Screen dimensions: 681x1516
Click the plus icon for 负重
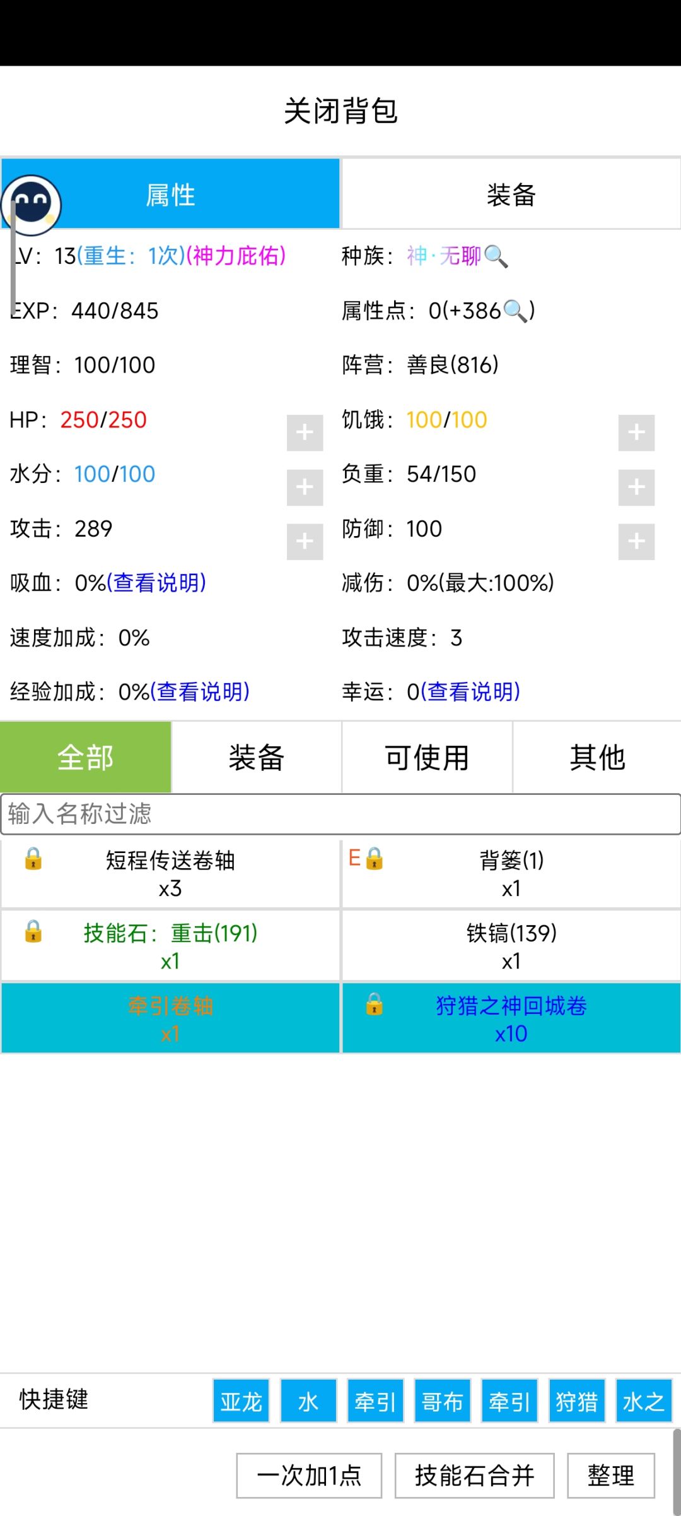click(636, 487)
